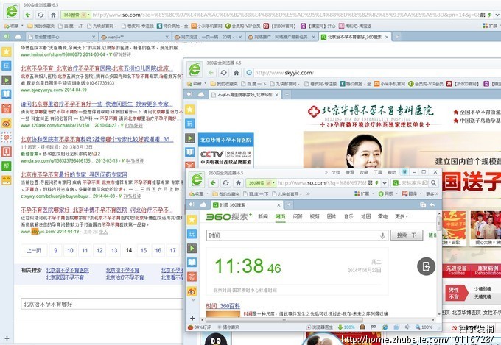Expand 更多 on front window bookmarks bar

pos(432,193)
